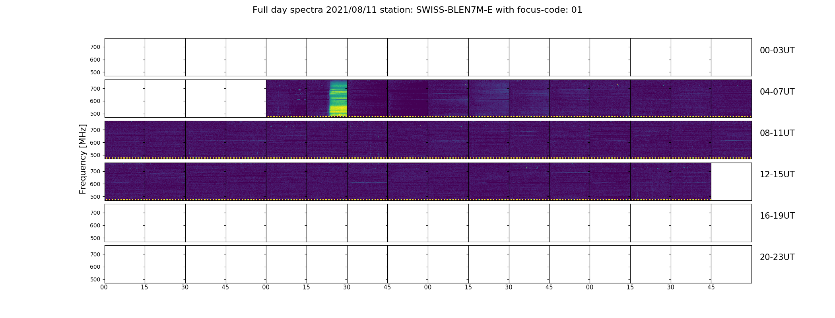
Task: Select the '16-19UT' row label
Action: (x=777, y=216)
